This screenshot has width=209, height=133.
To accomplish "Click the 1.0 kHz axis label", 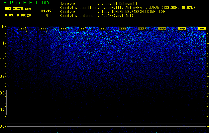I will (x=3, y=60).
